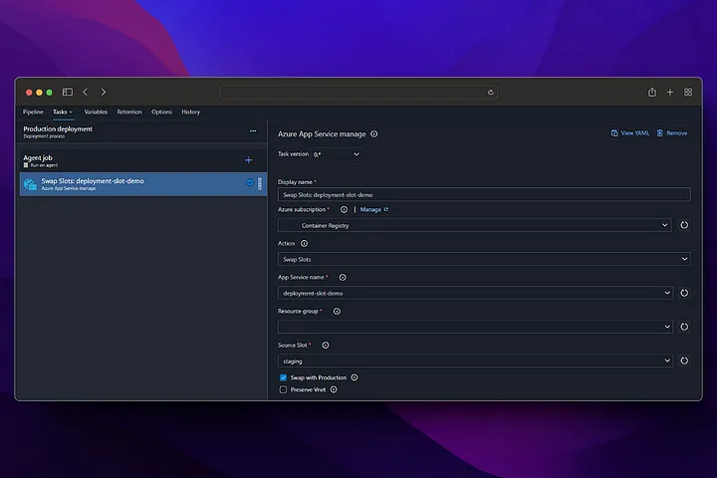Expand the App Service name dropdown
The width and height of the screenshot is (717, 478).
[475, 293]
